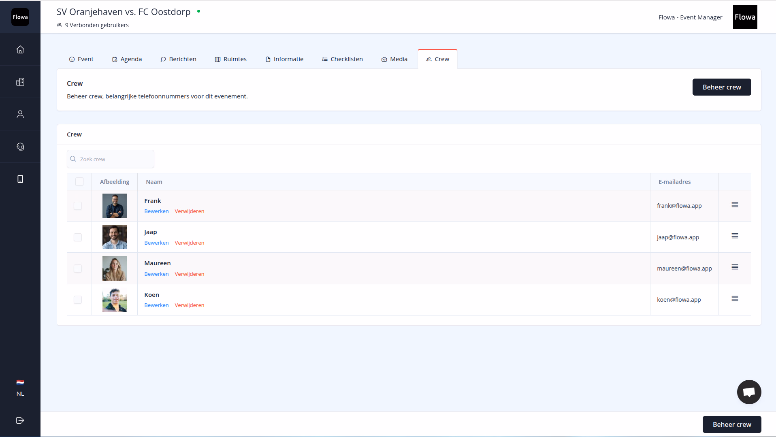This screenshot has width=776, height=437.
Task: Click the drag handle for Jaap
Action: pos(735,236)
